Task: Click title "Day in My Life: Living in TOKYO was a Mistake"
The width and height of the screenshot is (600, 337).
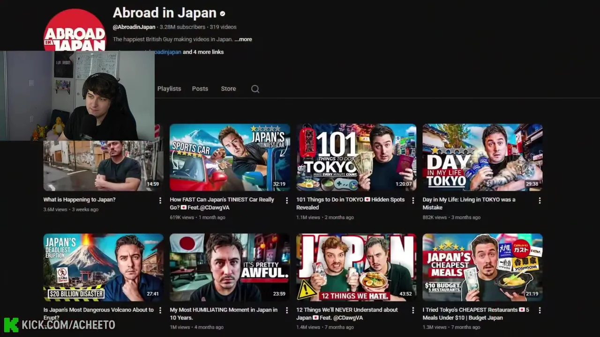Action: click(469, 204)
